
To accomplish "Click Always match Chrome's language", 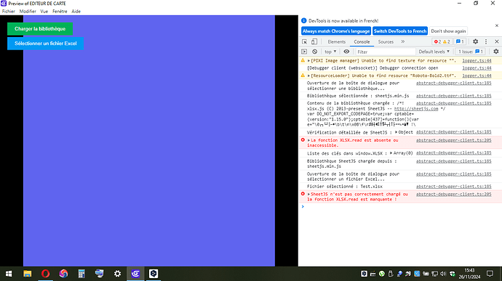I will [336, 31].
